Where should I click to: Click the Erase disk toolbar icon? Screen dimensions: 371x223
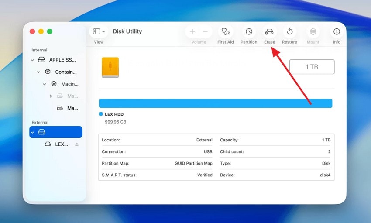[269, 31]
